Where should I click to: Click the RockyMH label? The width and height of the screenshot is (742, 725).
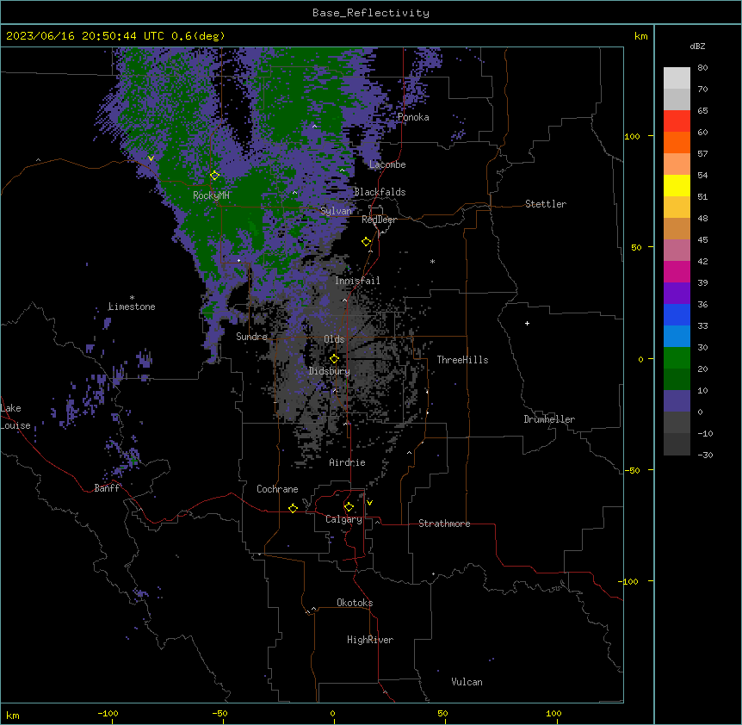[211, 195]
